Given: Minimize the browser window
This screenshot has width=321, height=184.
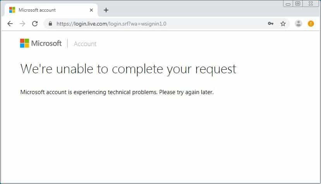Looking at the screenshot, I should click(x=288, y=4).
